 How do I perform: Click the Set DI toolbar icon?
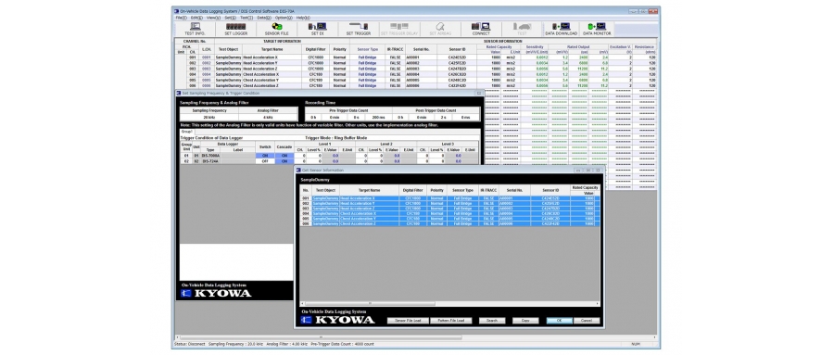click(318, 29)
